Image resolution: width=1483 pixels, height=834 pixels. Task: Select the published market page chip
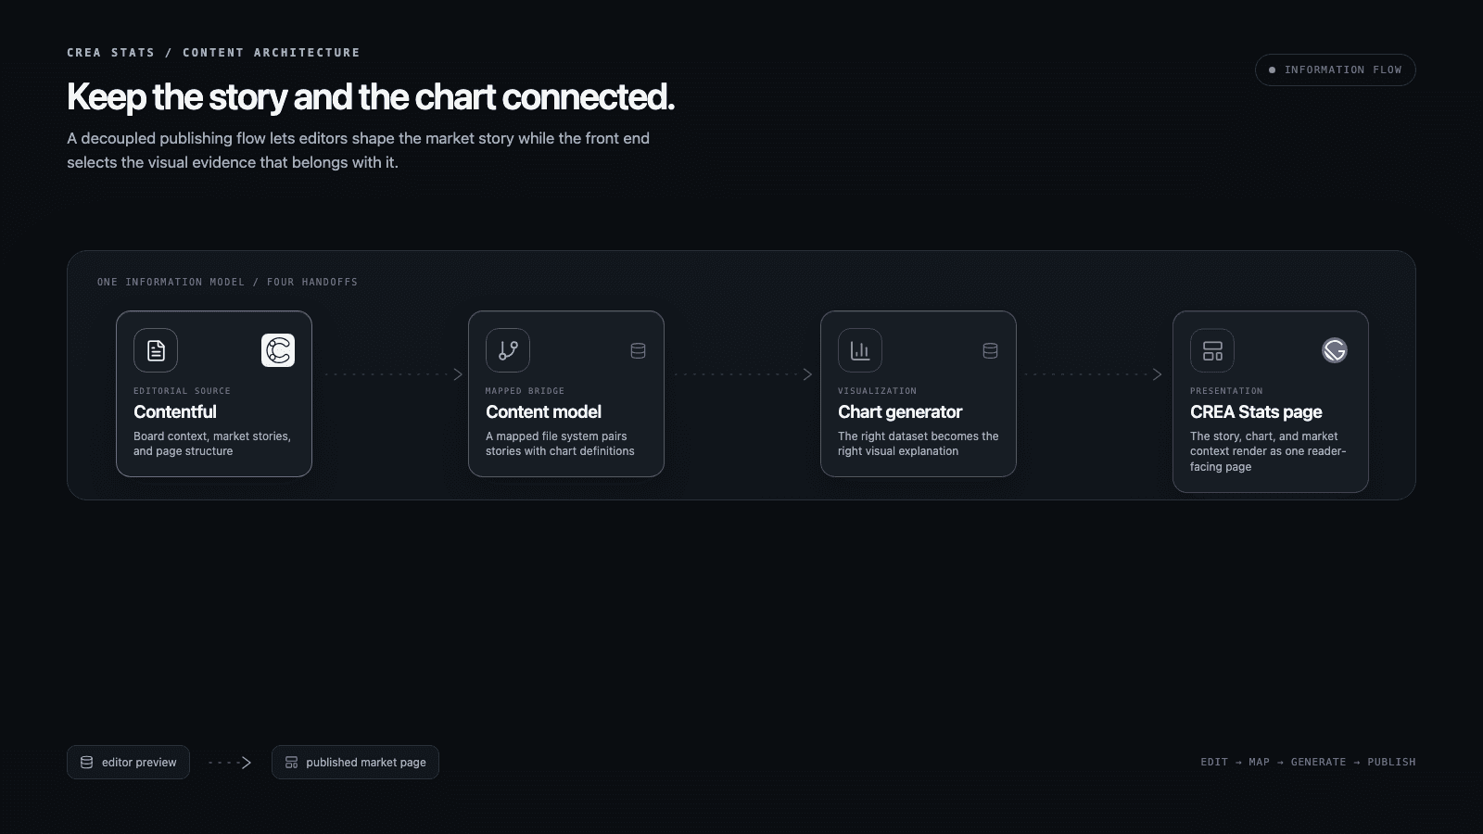click(x=355, y=762)
